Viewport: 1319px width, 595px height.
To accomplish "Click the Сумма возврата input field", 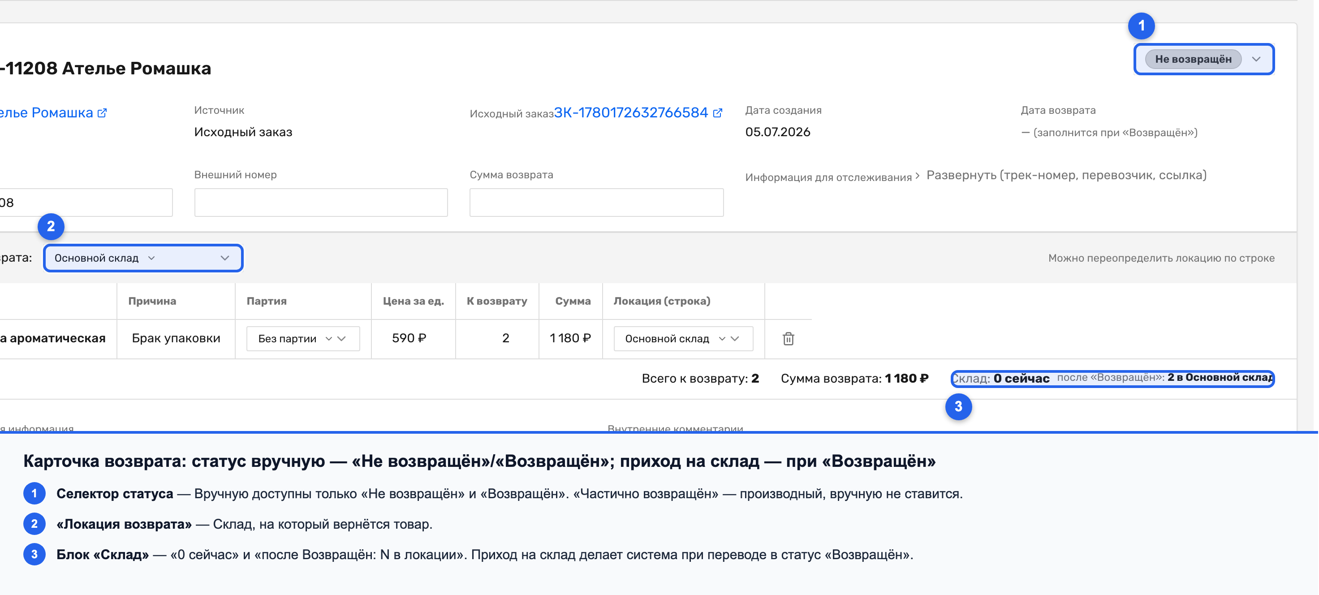I will tap(596, 202).
